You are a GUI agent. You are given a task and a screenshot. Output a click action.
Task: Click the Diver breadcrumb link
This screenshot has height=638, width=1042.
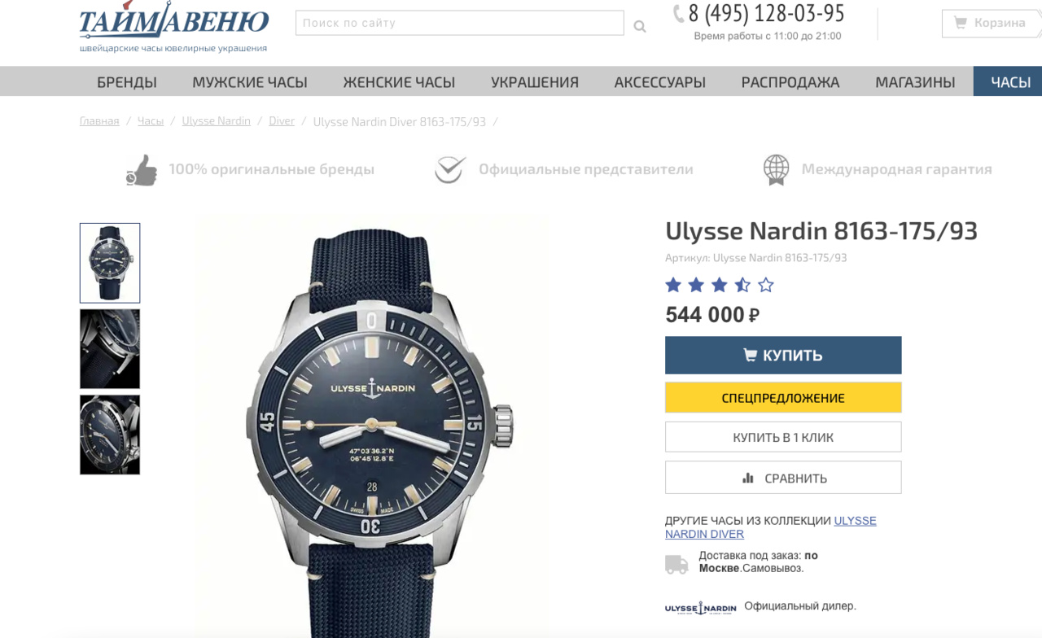tap(282, 120)
